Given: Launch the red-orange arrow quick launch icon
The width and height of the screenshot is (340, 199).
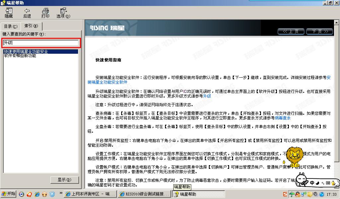Looking at the screenshot, I should pos(29,194).
